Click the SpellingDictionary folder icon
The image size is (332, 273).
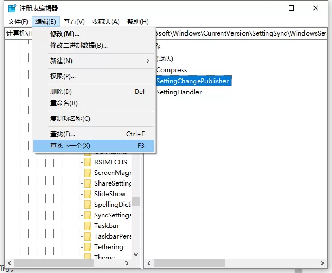tap(87, 205)
